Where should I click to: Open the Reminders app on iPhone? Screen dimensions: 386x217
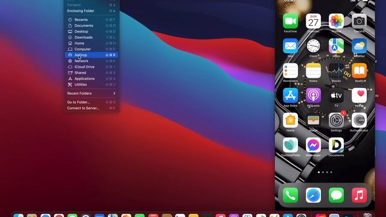290,71
